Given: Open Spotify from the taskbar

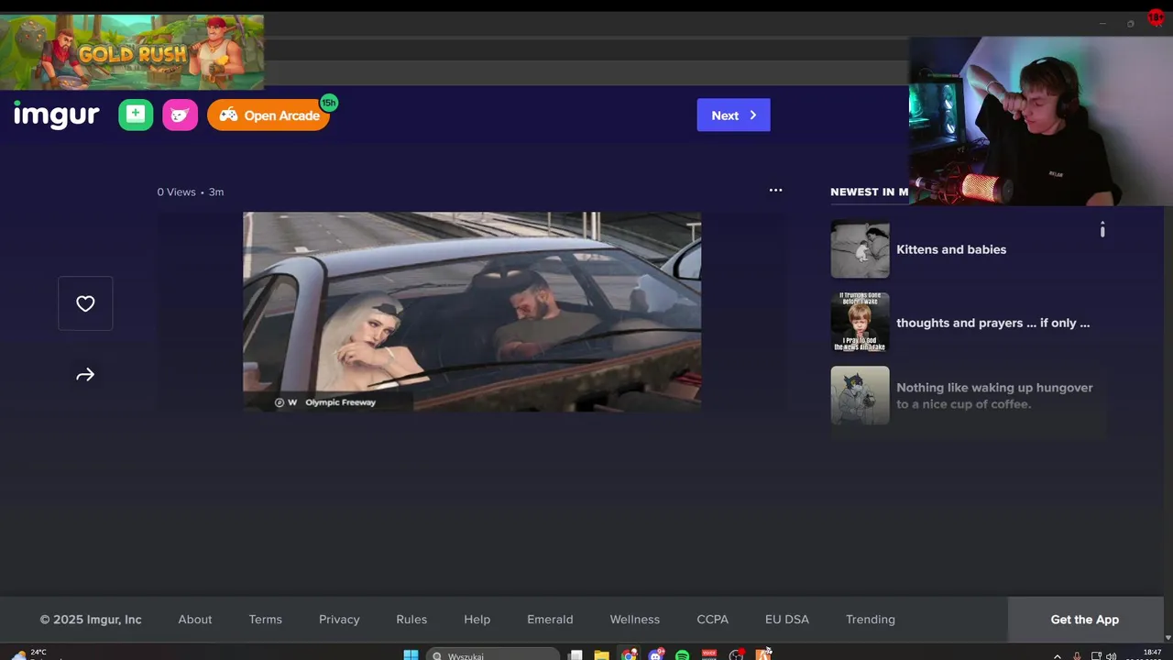Looking at the screenshot, I should click(x=683, y=654).
